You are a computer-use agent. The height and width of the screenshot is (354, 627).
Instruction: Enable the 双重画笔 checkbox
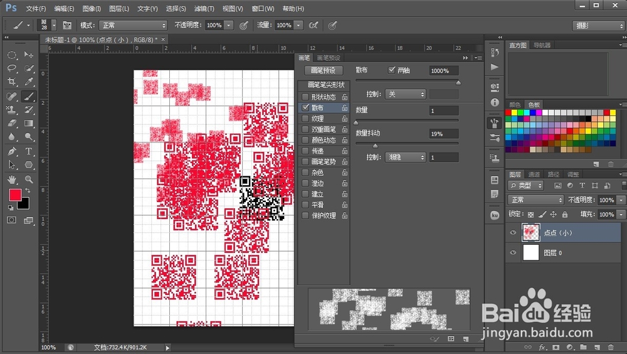[x=305, y=129]
